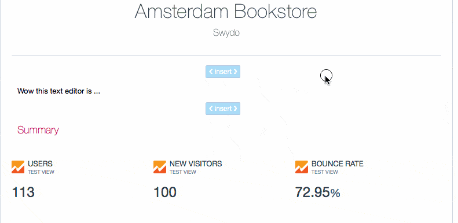Click TEST VIEW label under BOUNCE RATE
458x223 pixels.
pyautogui.click(x=324, y=172)
